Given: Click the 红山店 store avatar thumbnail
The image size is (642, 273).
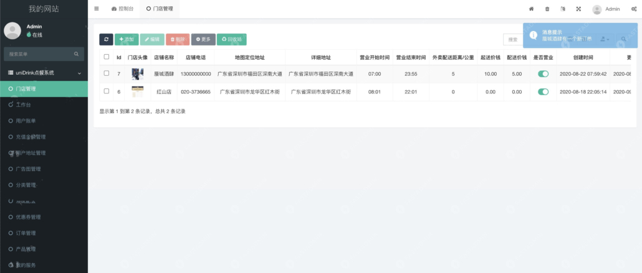Looking at the screenshot, I should coord(137,91).
